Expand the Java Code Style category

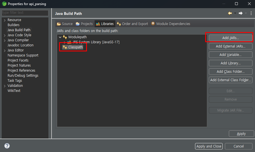coord(5,35)
